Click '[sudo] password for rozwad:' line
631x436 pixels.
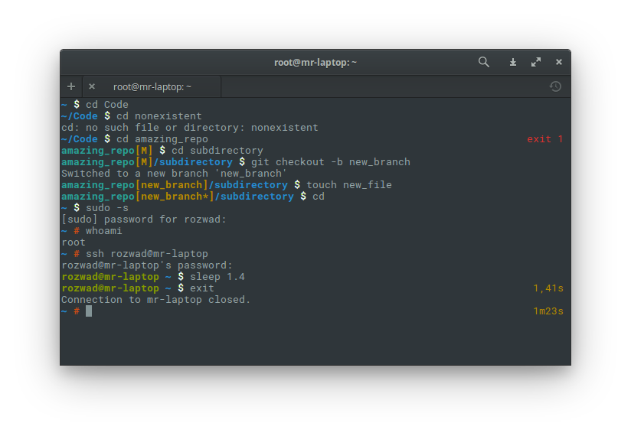[144, 220]
